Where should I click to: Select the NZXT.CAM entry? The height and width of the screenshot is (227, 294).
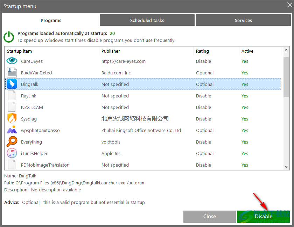[x=32, y=108]
